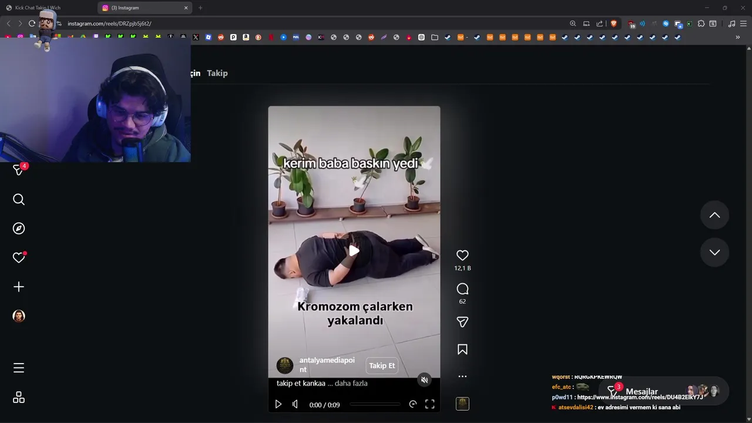Open browser zoom magnifier icon
This screenshot has width=752, height=423.
tap(573, 23)
